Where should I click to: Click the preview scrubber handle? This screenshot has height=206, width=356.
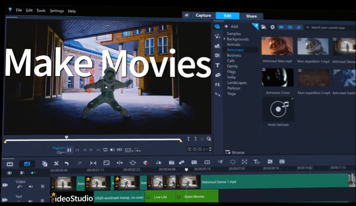point(66,138)
